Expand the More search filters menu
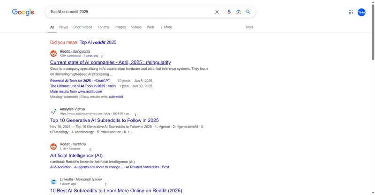 [166, 27]
